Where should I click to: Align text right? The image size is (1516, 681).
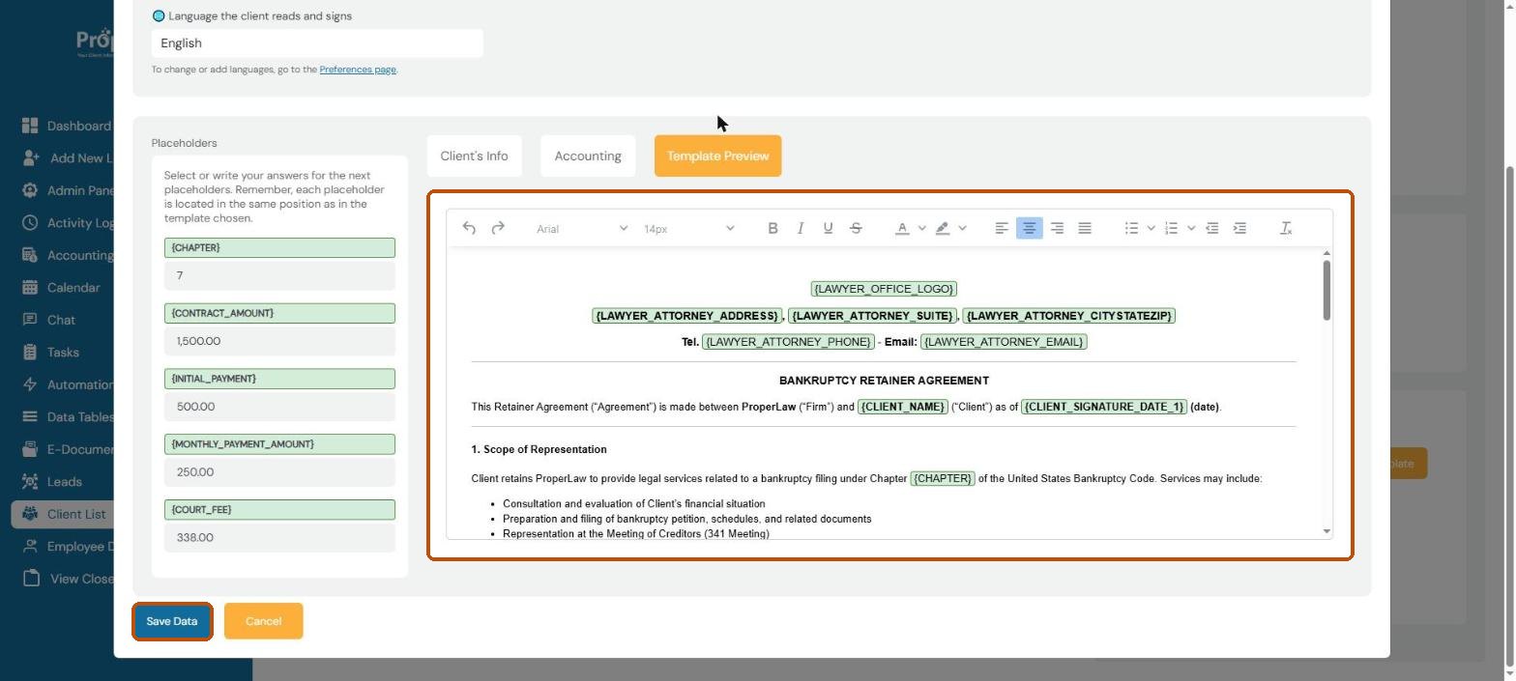(x=1057, y=228)
